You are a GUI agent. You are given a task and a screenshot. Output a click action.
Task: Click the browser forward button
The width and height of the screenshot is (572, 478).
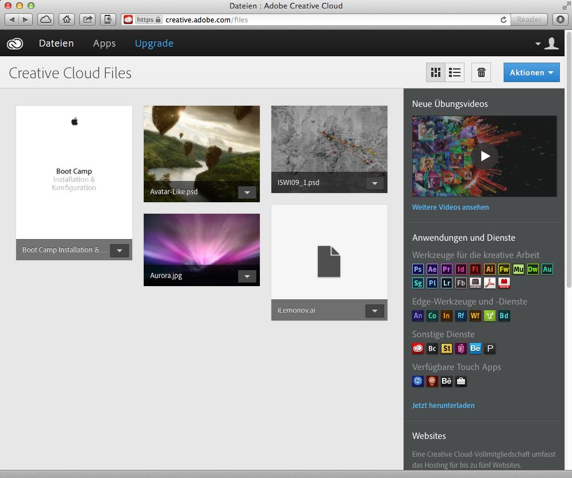tap(25, 20)
